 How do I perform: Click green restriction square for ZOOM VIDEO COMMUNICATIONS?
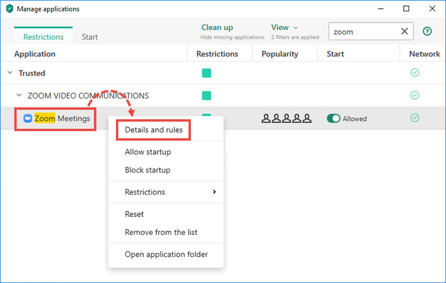206,96
